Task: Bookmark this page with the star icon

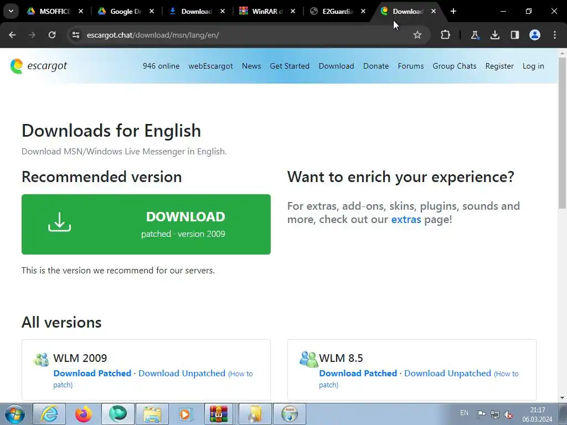Action: [x=417, y=35]
